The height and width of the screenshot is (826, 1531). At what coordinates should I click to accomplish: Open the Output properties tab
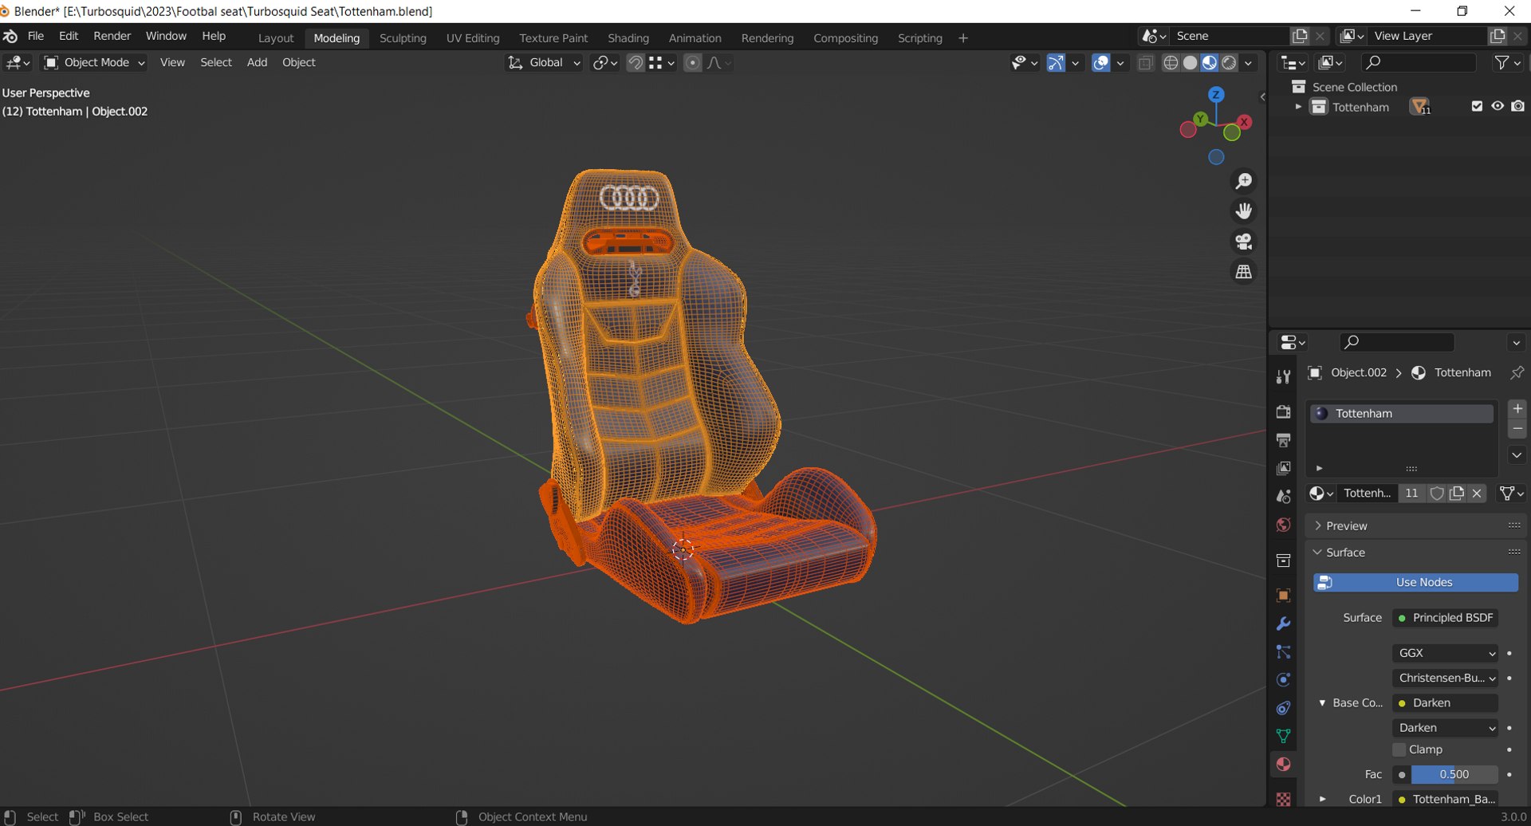(1283, 440)
